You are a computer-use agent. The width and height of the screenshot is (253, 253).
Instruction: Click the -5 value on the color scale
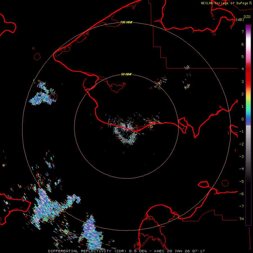[241, 182]
